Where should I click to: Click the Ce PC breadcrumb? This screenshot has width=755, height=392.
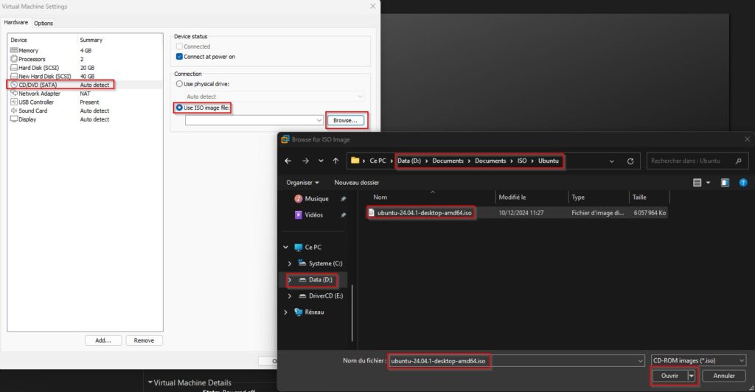tap(377, 161)
